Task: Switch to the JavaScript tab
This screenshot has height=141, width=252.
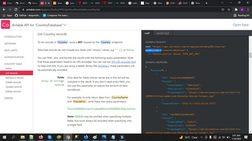Action: click(x=163, y=33)
